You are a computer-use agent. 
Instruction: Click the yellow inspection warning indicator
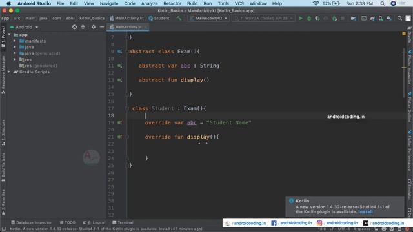point(404,34)
